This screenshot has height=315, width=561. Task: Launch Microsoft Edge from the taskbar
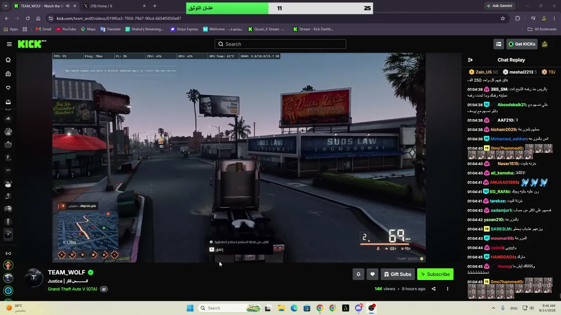point(294,308)
